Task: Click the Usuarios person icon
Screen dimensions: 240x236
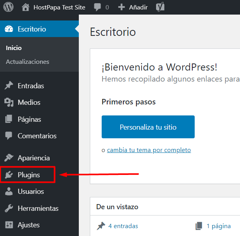Action: (x=9, y=191)
